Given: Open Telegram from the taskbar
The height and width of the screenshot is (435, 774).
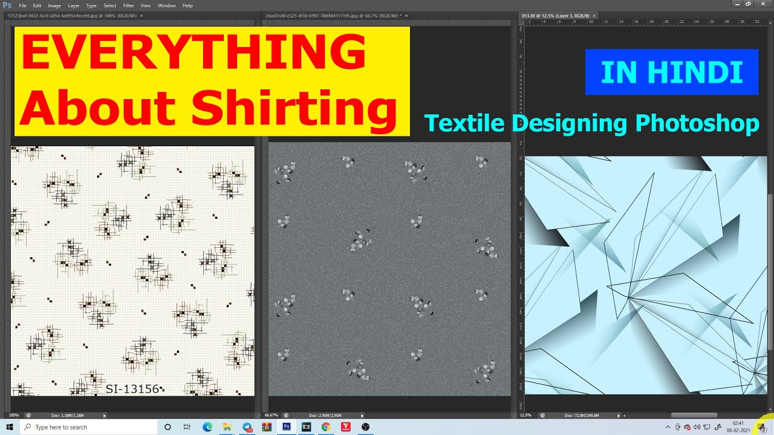Looking at the screenshot, I should [x=247, y=427].
